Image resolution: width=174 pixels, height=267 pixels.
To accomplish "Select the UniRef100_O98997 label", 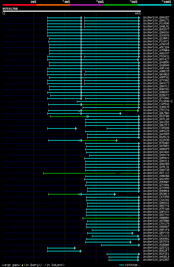I will point(156,227).
